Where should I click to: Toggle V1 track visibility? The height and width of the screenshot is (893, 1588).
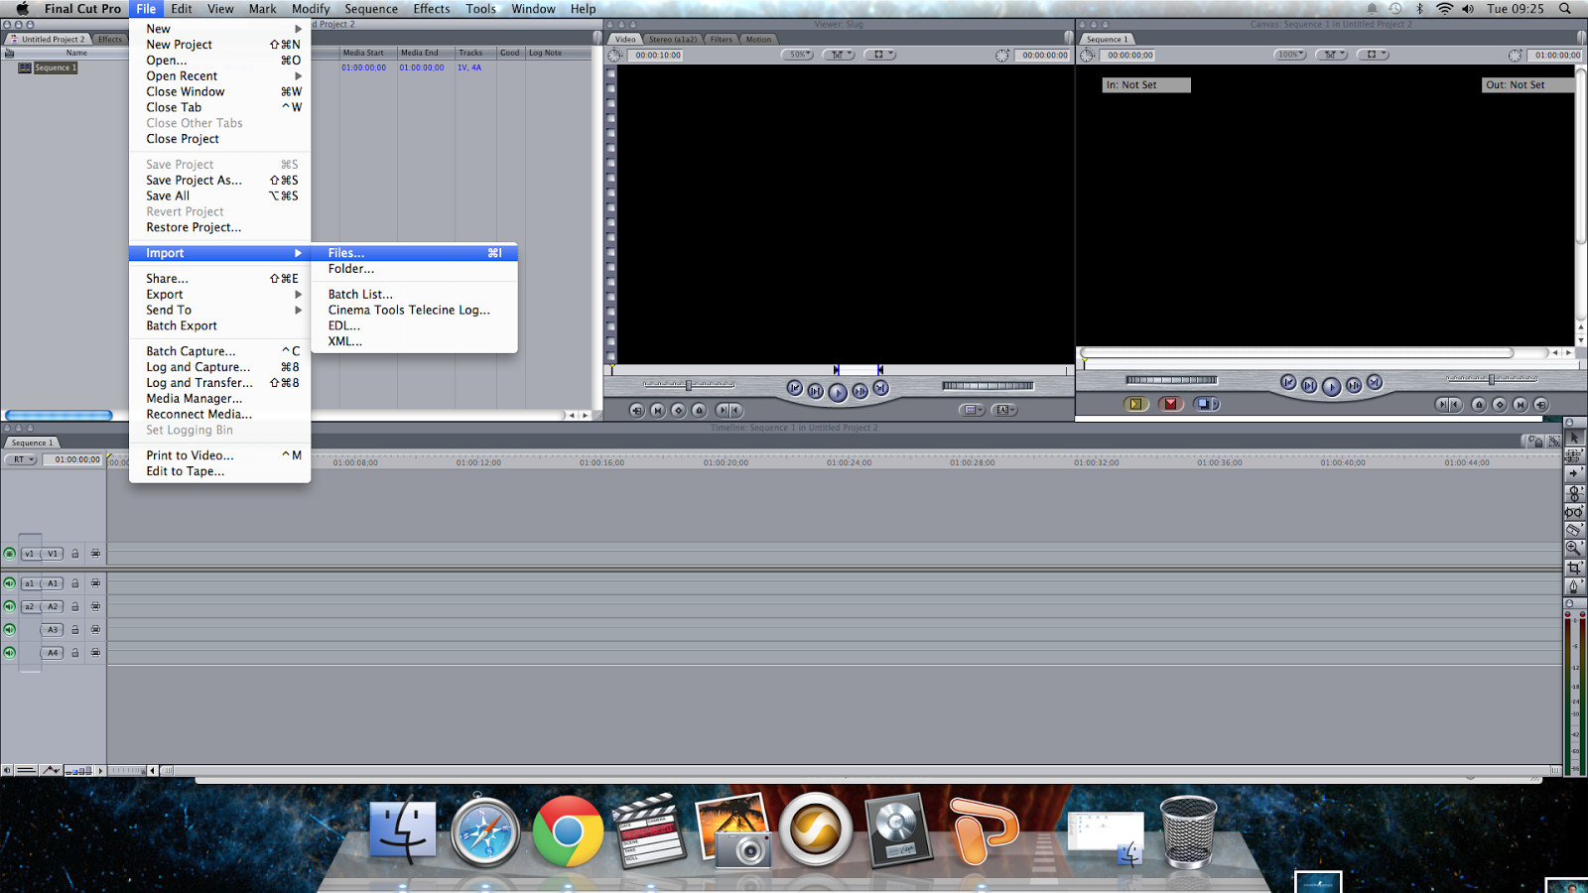pos(10,554)
